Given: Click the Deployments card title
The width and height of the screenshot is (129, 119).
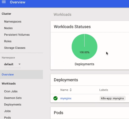Looking at the screenshot, I should point(66,80).
